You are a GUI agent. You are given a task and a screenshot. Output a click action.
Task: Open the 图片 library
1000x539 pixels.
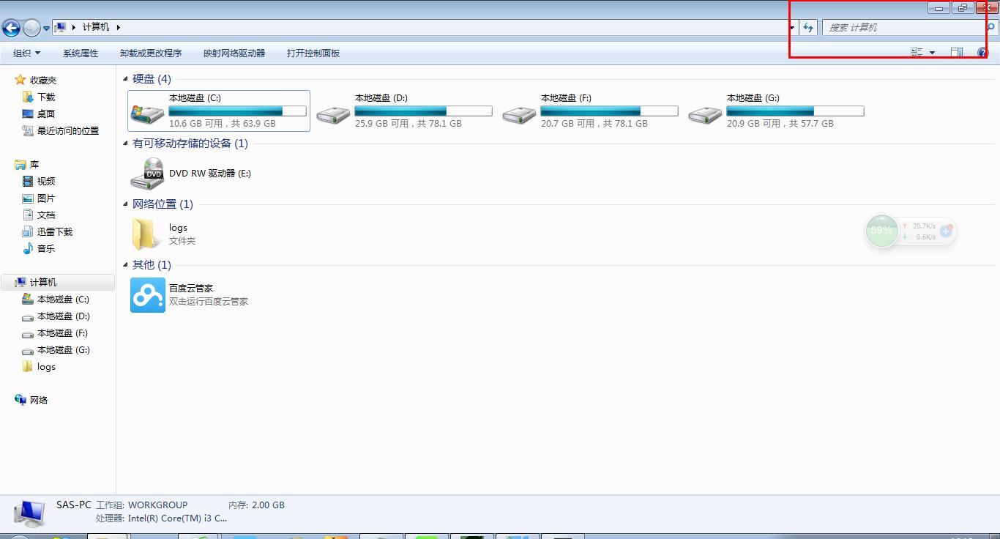[46, 198]
